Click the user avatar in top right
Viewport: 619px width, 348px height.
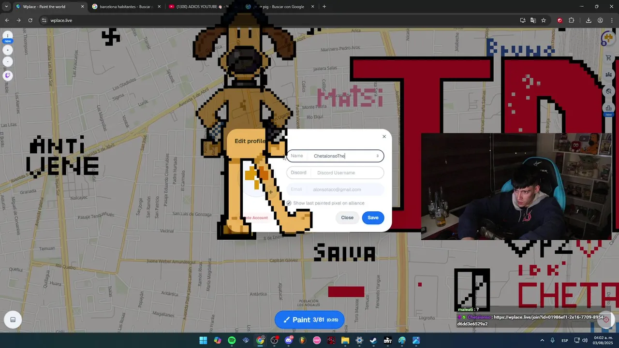608,38
